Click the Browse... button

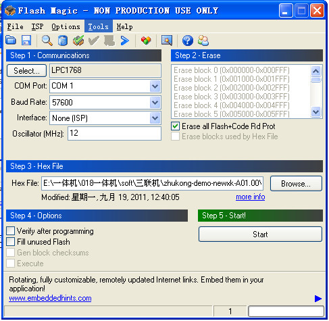296,184
